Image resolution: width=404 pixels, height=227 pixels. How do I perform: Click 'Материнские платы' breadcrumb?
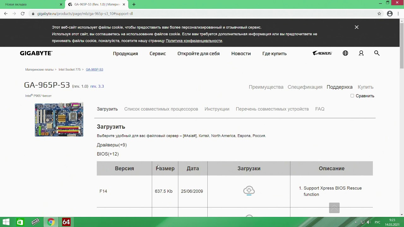[39, 69]
